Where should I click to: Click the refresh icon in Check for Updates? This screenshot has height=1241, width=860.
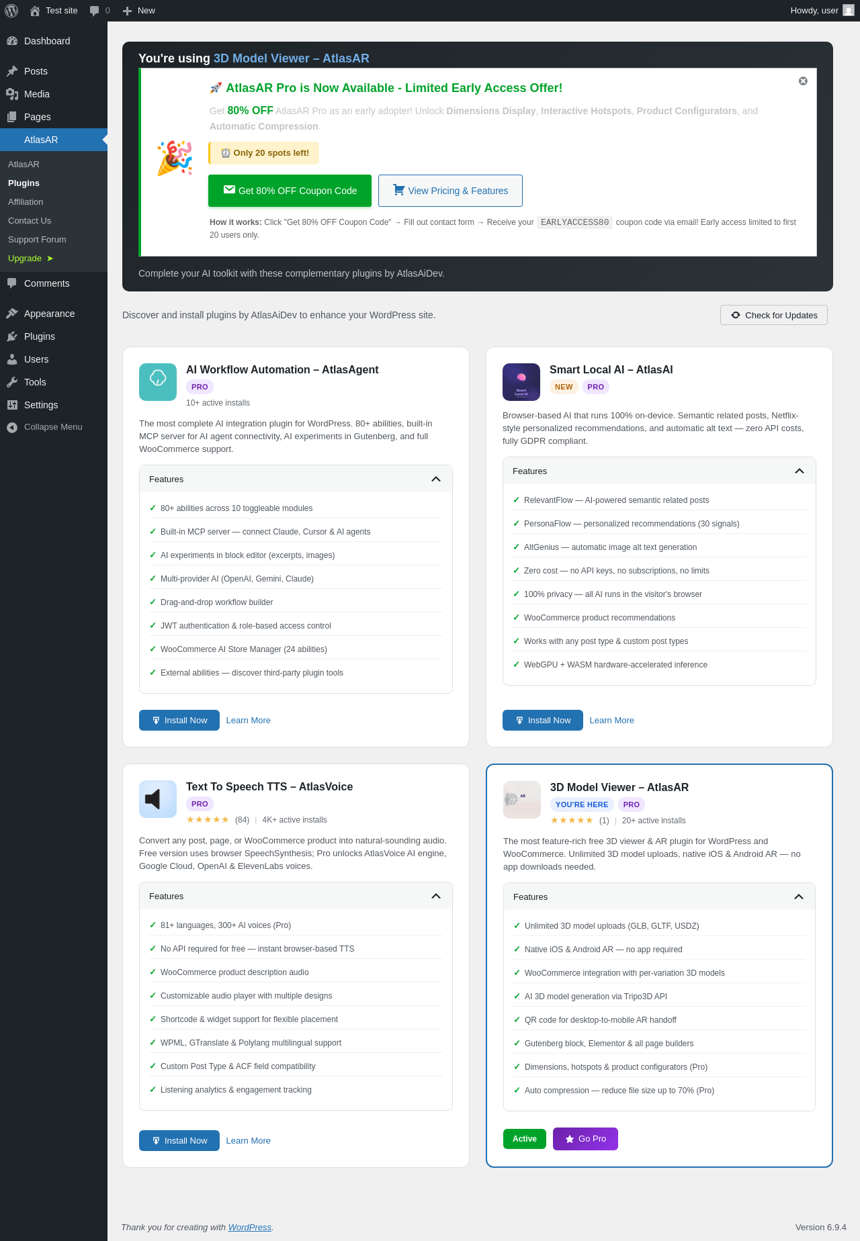pyautogui.click(x=736, y=315)
